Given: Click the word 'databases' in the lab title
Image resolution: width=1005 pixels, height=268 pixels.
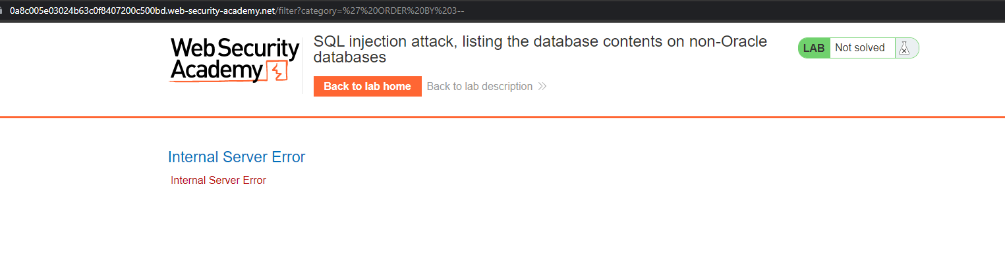Looking at the screenshot, I should pyautogui.click(x=349, y=58).
